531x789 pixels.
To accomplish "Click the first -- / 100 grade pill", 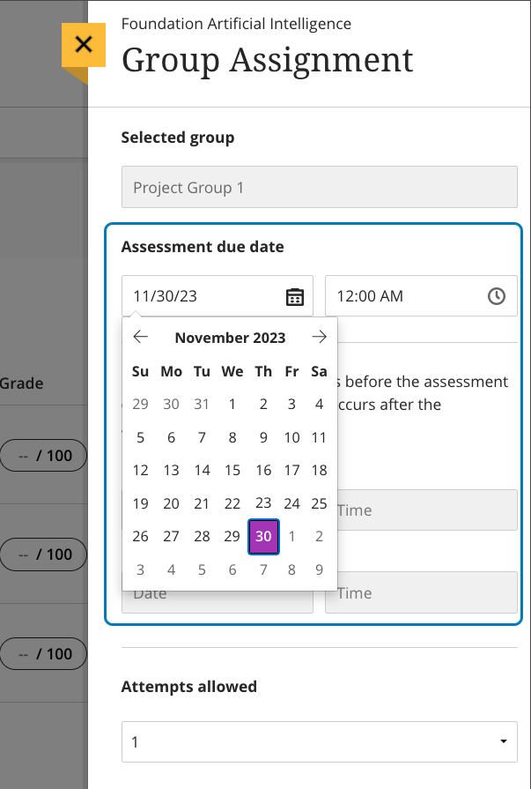I will pyautogui.click(x=43, y=455).
